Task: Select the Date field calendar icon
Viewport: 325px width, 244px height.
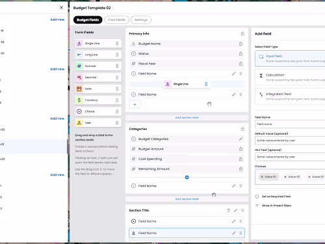Action: pyautogui.click(x=79, y=88)
